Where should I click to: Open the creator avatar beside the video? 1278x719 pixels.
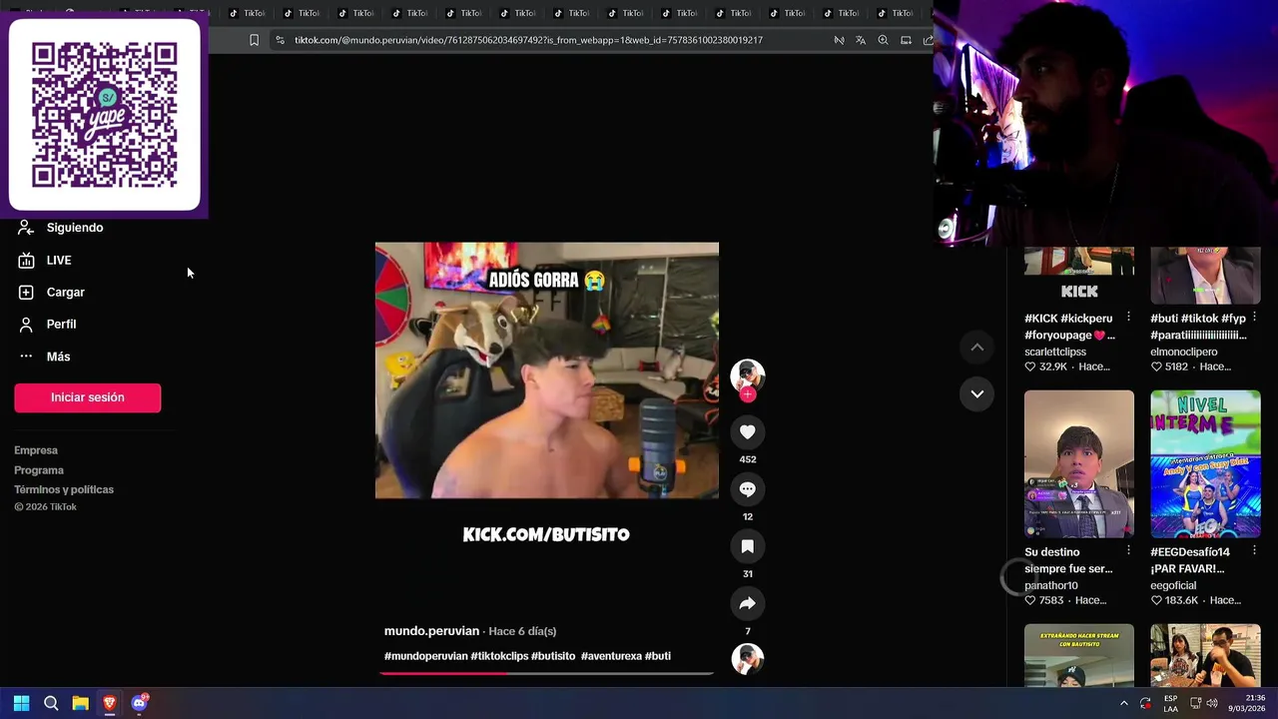tap(747, 375)
